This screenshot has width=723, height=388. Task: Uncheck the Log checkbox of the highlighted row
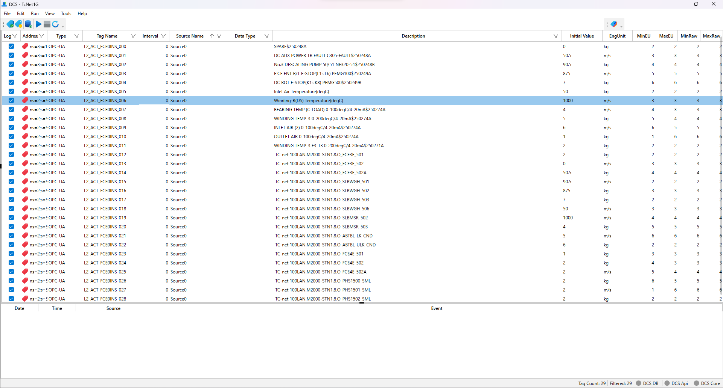[x=11, y=100]
